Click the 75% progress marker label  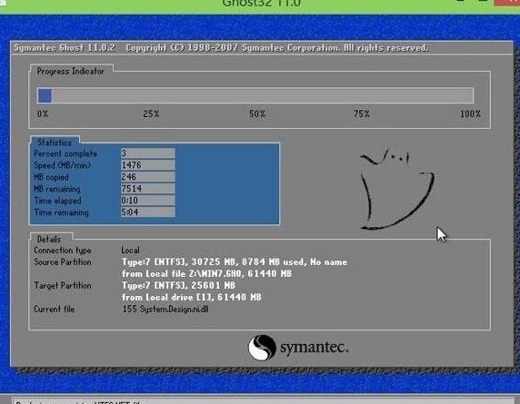pos(362,113)
